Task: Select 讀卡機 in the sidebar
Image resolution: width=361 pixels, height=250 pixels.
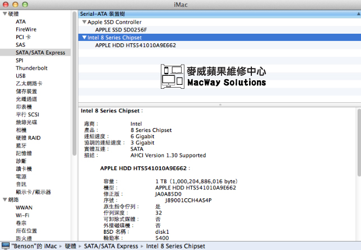Action: tap(24, 169)
